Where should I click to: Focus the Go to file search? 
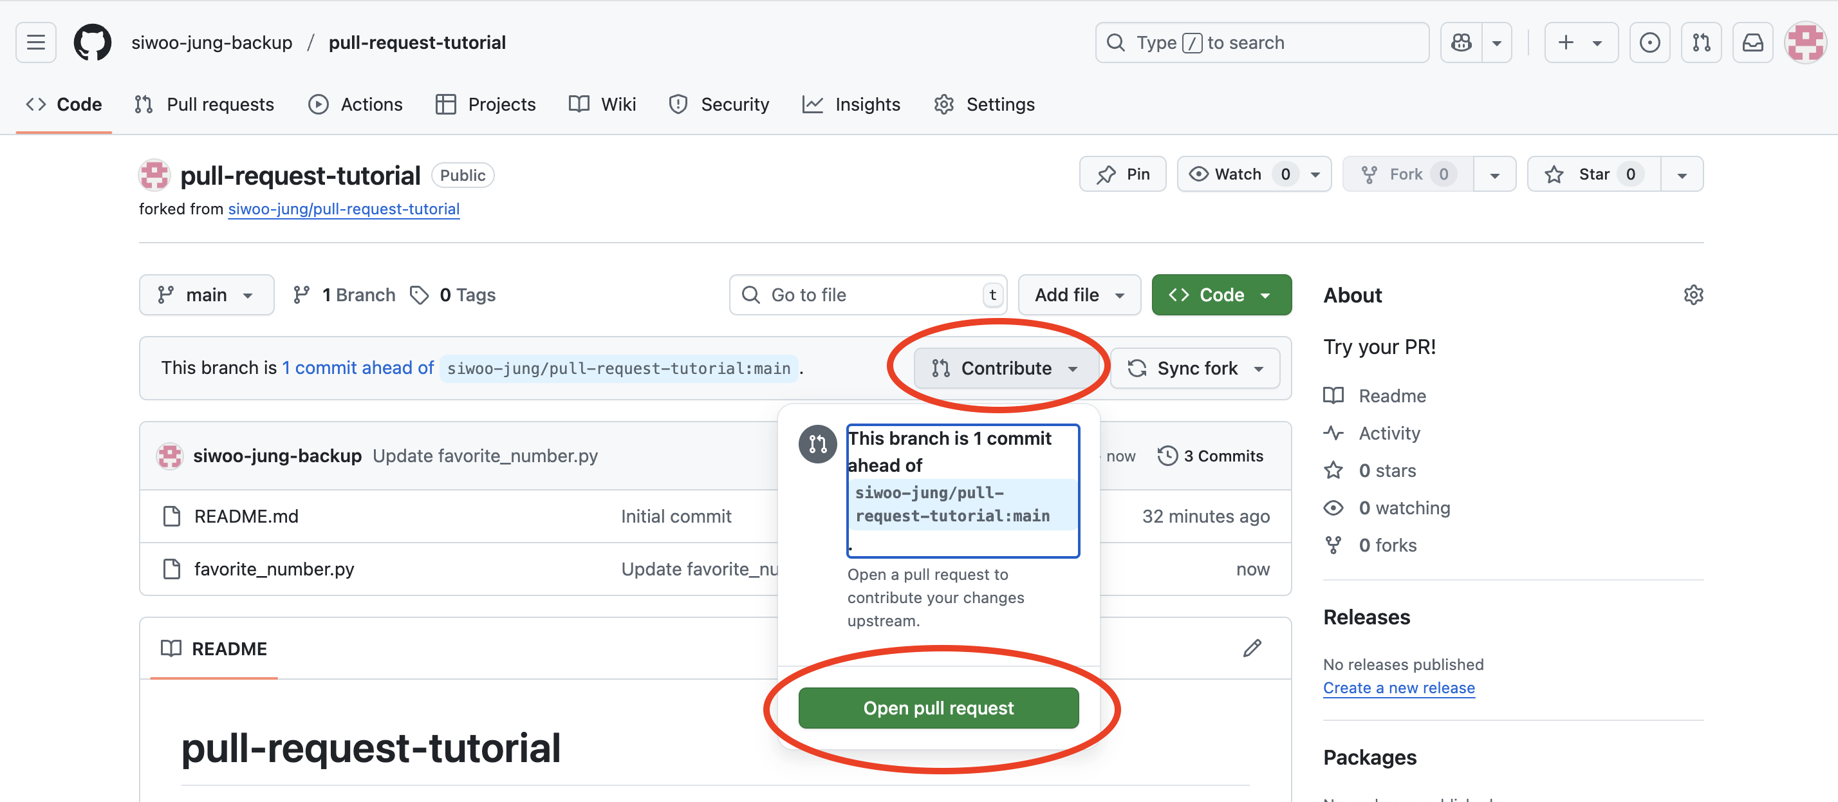tap(868, 295)
